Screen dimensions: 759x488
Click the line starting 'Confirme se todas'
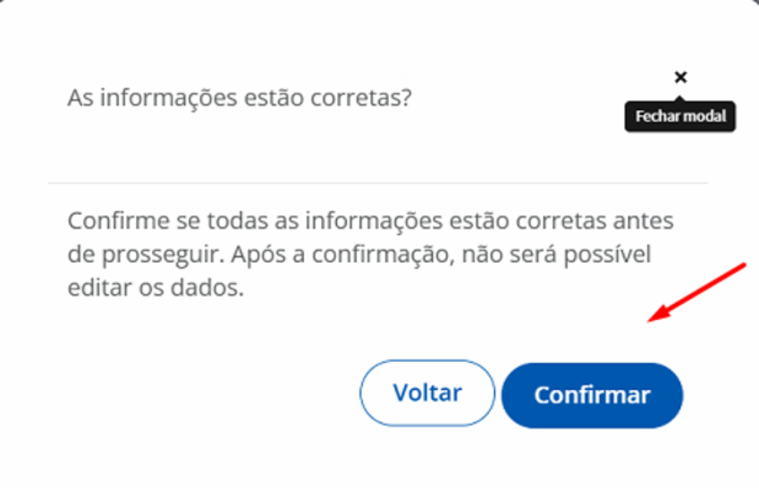pos(370,222)
